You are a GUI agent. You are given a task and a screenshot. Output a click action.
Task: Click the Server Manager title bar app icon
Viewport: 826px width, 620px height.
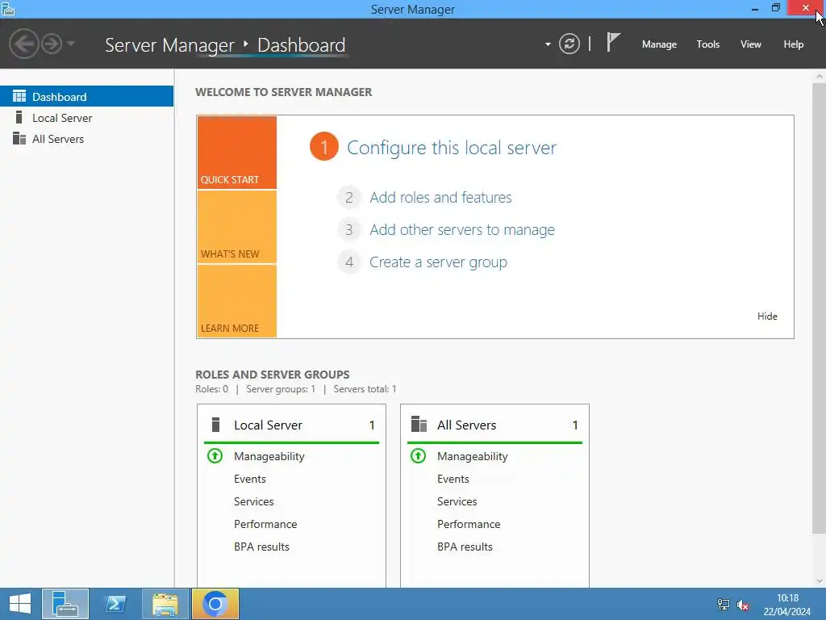click(x=8, y=8)
